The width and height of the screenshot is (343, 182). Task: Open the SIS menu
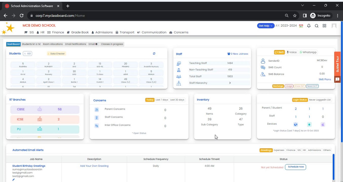[29, 32]
